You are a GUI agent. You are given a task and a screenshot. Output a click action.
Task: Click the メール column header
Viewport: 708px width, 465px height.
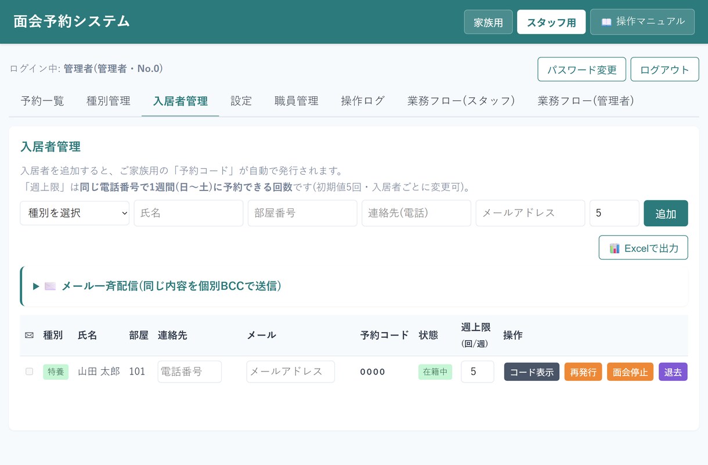click(262, 335)
